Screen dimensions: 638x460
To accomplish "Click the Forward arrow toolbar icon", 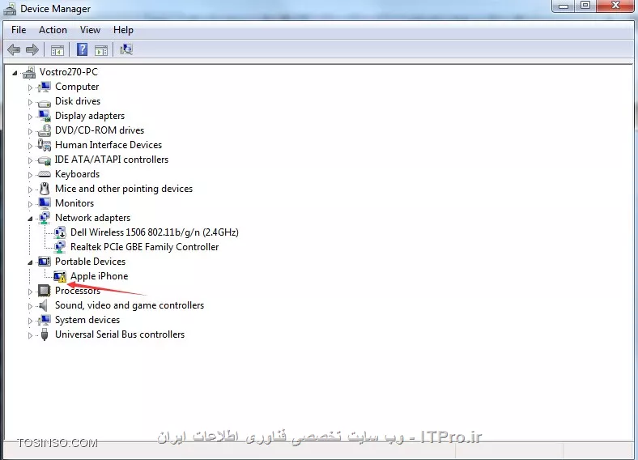I will (x=32, y=49).
